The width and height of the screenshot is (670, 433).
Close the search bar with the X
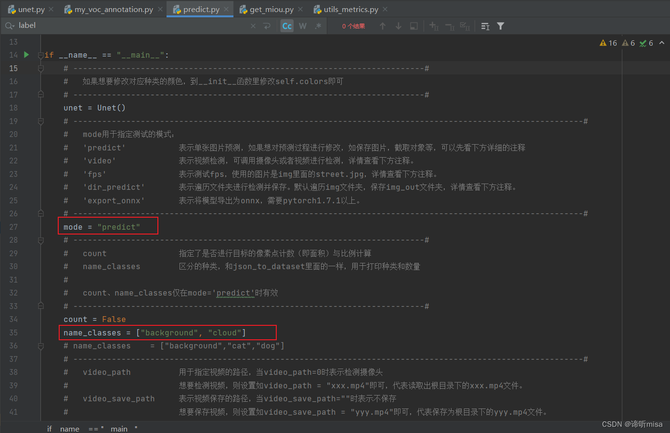point(253,25)
